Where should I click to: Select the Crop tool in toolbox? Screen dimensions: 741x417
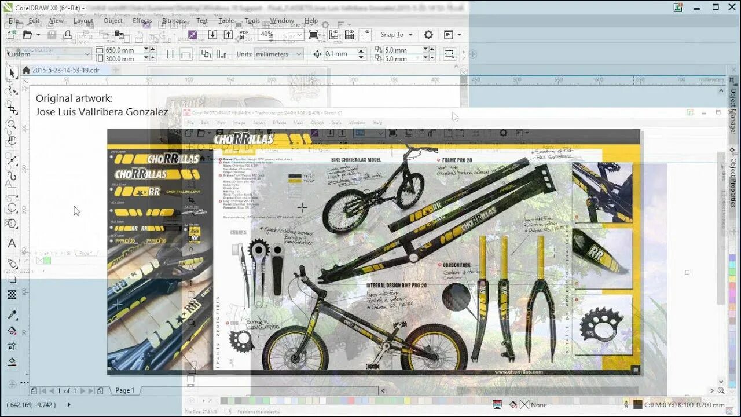coord(12,108)
